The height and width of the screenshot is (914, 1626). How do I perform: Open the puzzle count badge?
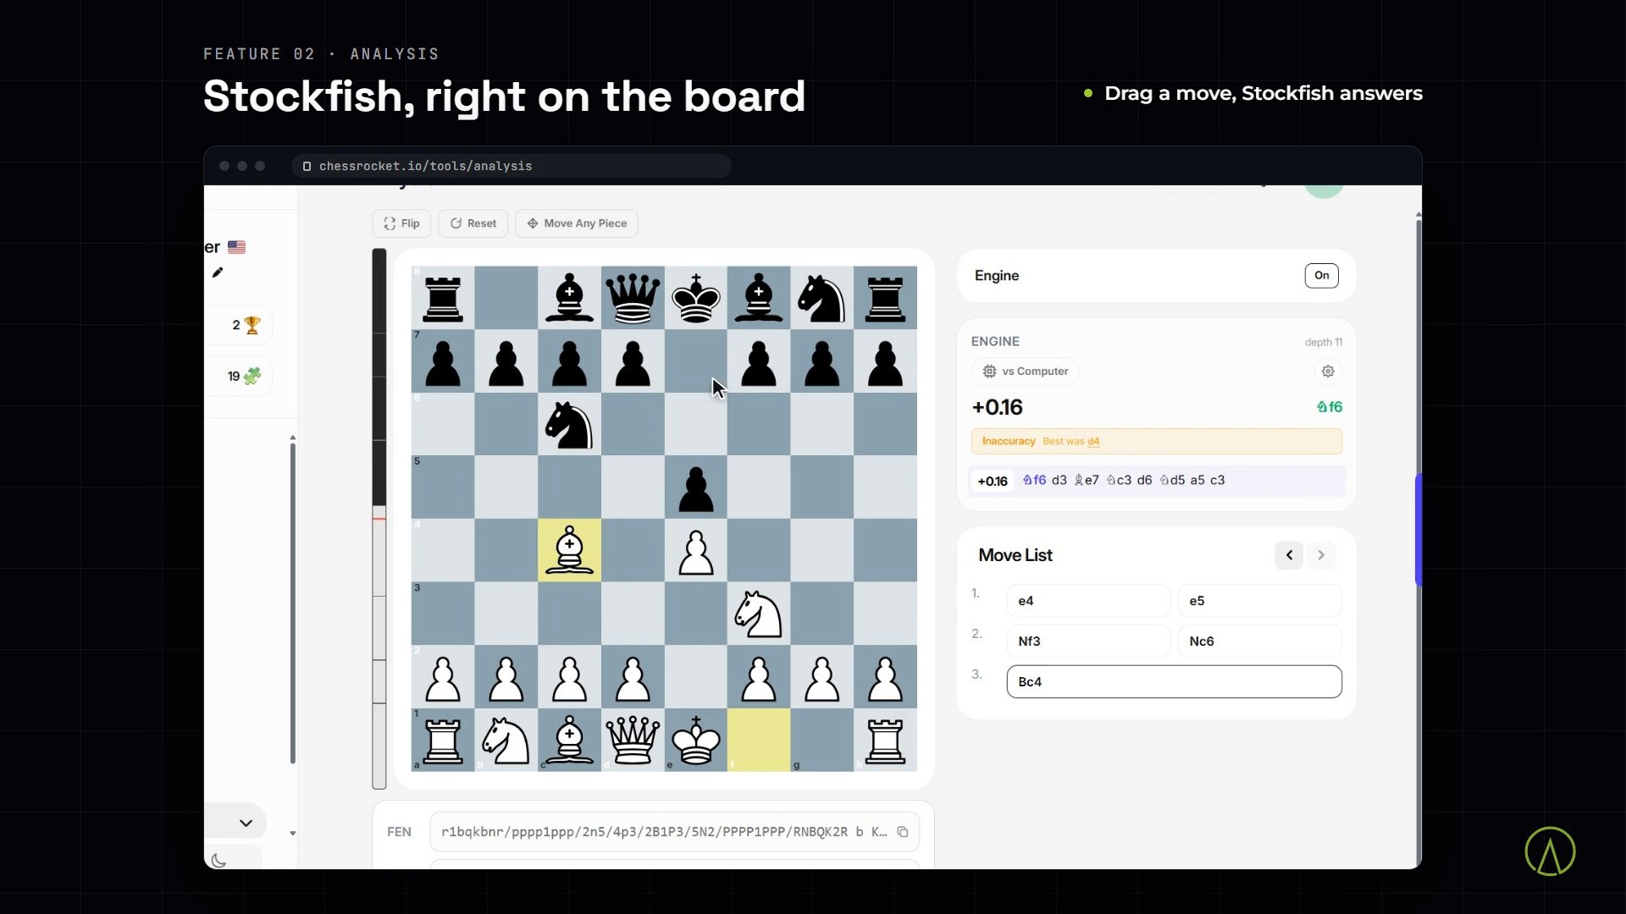(x=244, y=377)
